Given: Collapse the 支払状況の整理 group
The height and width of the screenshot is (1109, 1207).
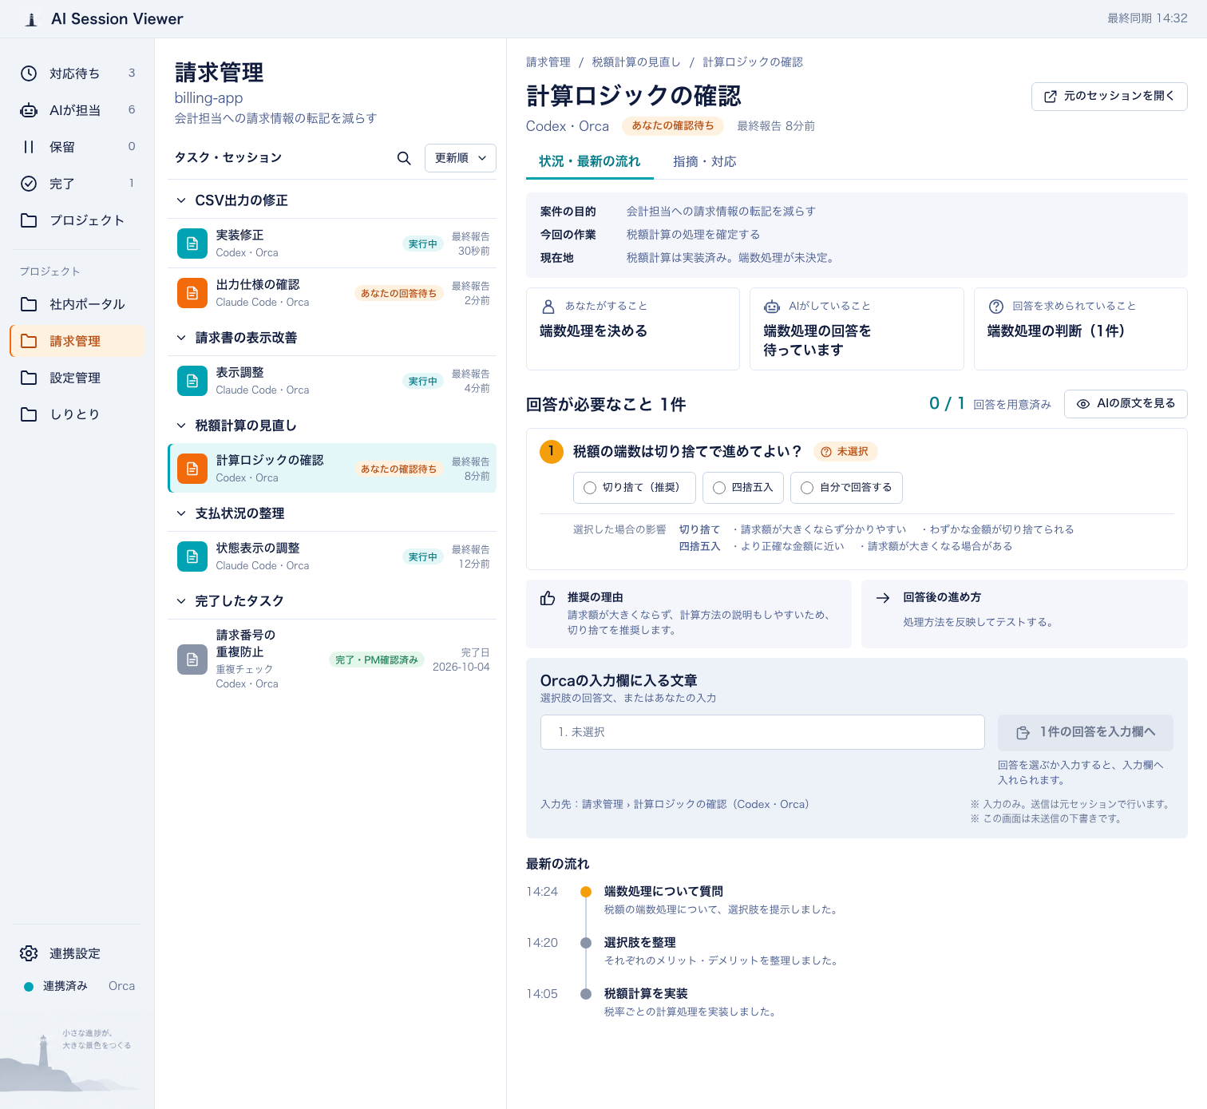Looking at the screenshot, I should [x=181, y=513].
